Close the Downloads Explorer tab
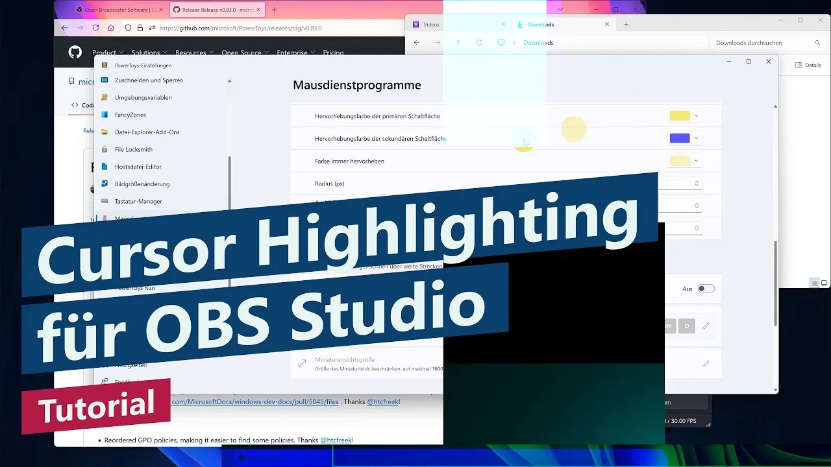This screenshot has height=467, width=831. click(607, 25)
